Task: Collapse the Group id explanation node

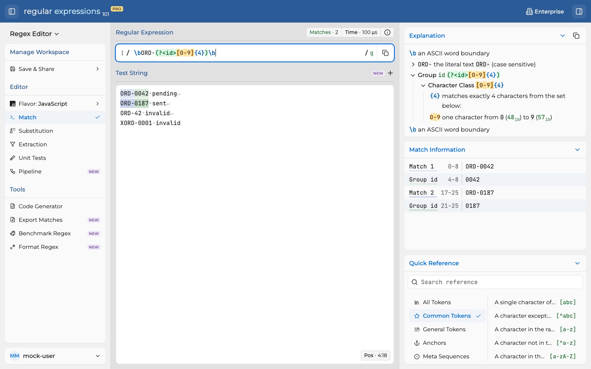Action: coord(413,75)
